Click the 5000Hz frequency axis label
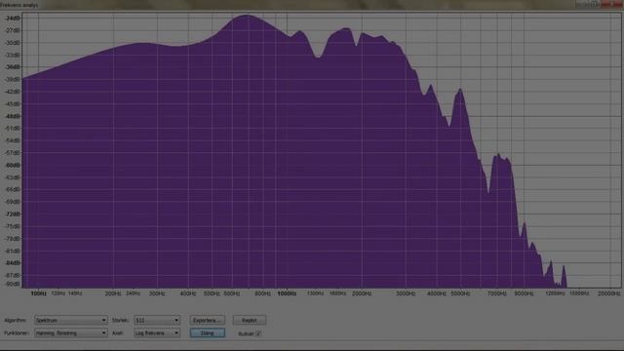The width and height of the screenshot is (624, 351). (460, 293)
